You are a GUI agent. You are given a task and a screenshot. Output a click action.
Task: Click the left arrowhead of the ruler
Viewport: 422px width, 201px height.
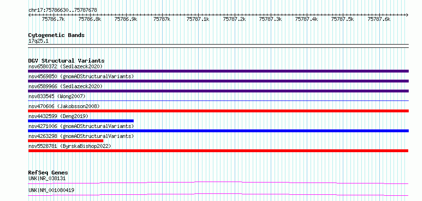(x=29, y=15)
